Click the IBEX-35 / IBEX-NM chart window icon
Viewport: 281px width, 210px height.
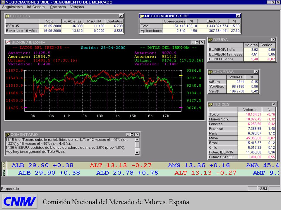click(8, 42)
